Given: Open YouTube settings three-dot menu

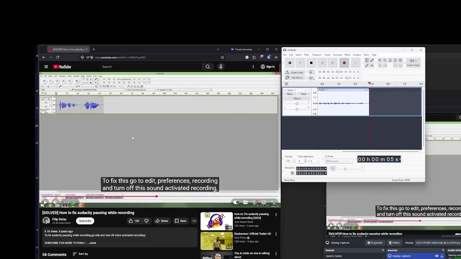Looking at the screenshot, I should [x=253, y=67].
